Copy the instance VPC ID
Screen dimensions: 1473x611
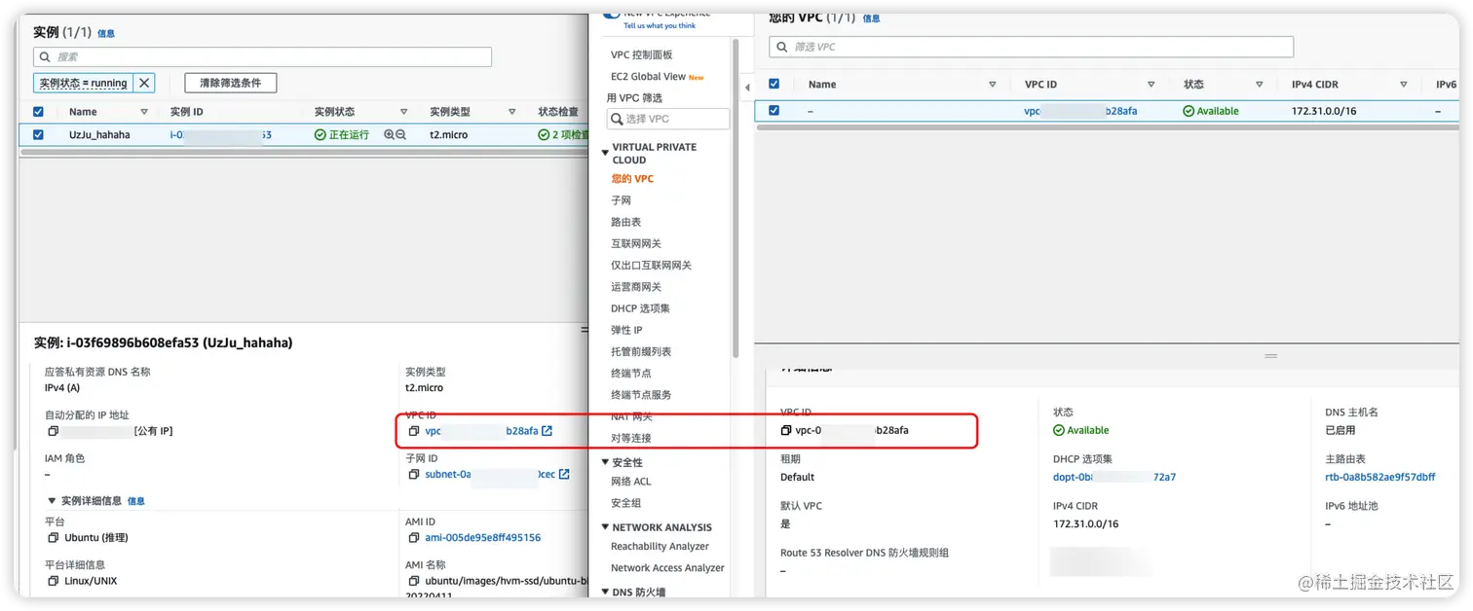414,431
